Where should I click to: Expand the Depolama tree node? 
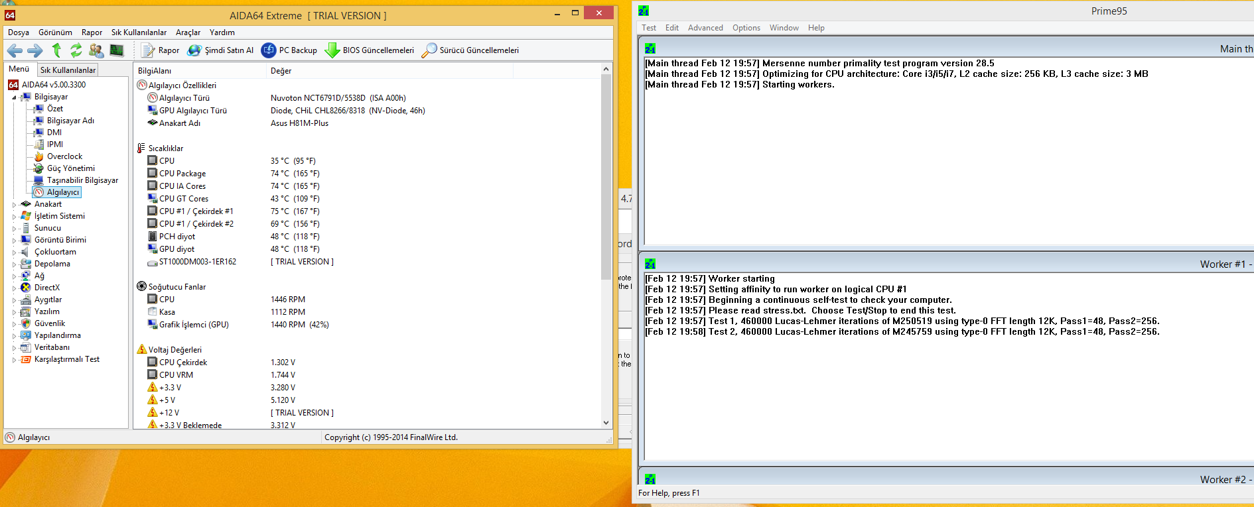tap(14, 264)
